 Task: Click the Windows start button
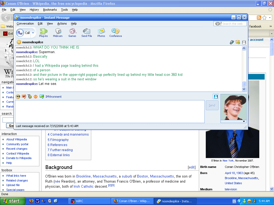tap(12, 201)
